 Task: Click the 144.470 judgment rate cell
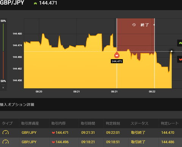168,133
